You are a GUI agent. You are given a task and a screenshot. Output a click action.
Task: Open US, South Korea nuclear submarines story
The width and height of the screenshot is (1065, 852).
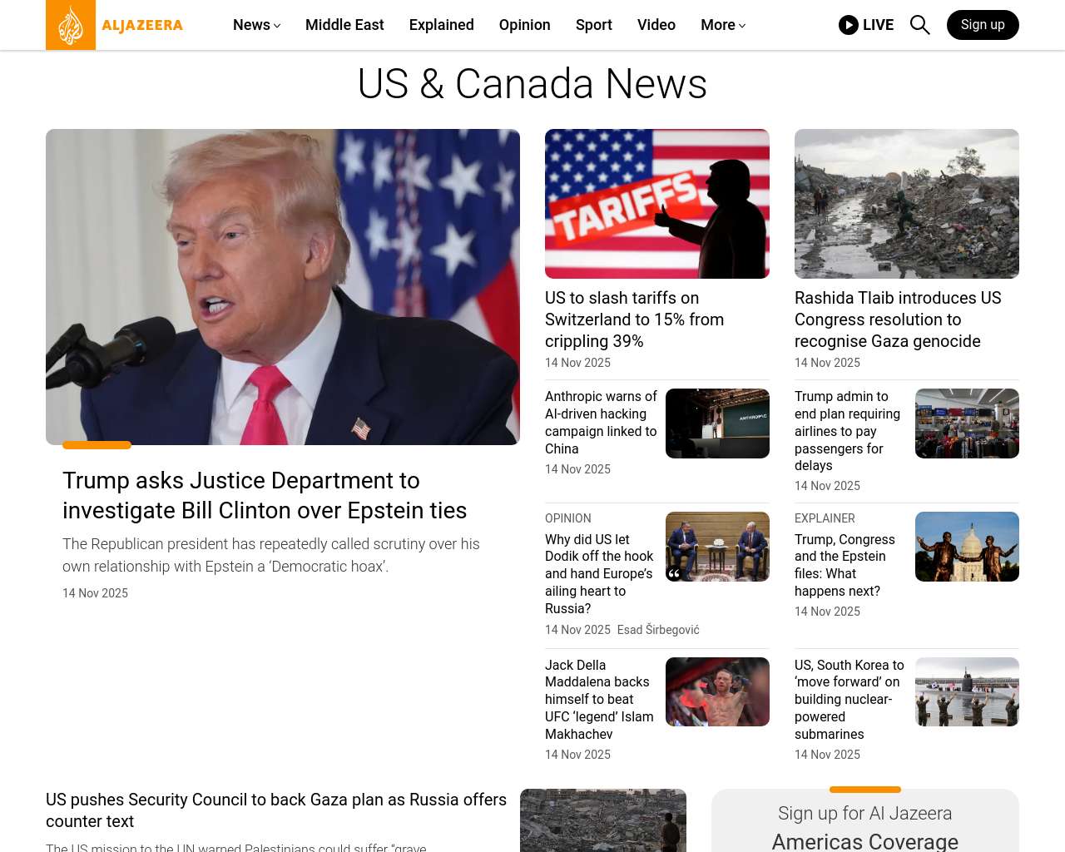849,700
